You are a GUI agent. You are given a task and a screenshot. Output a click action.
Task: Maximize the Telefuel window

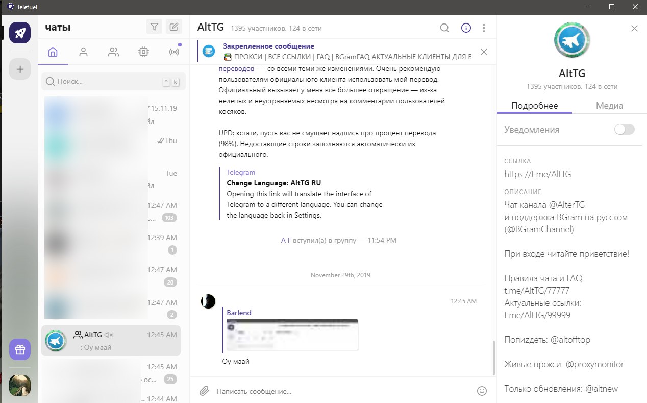(x=612, y=7)
